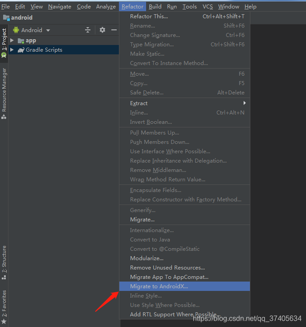Screen dimensions: 306x327
Task: Select the Gradle Scripts row
Action: point(64,49)
